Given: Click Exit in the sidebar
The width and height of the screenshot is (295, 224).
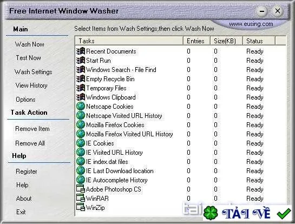Looking at the screenshot, I should point(21,212).
